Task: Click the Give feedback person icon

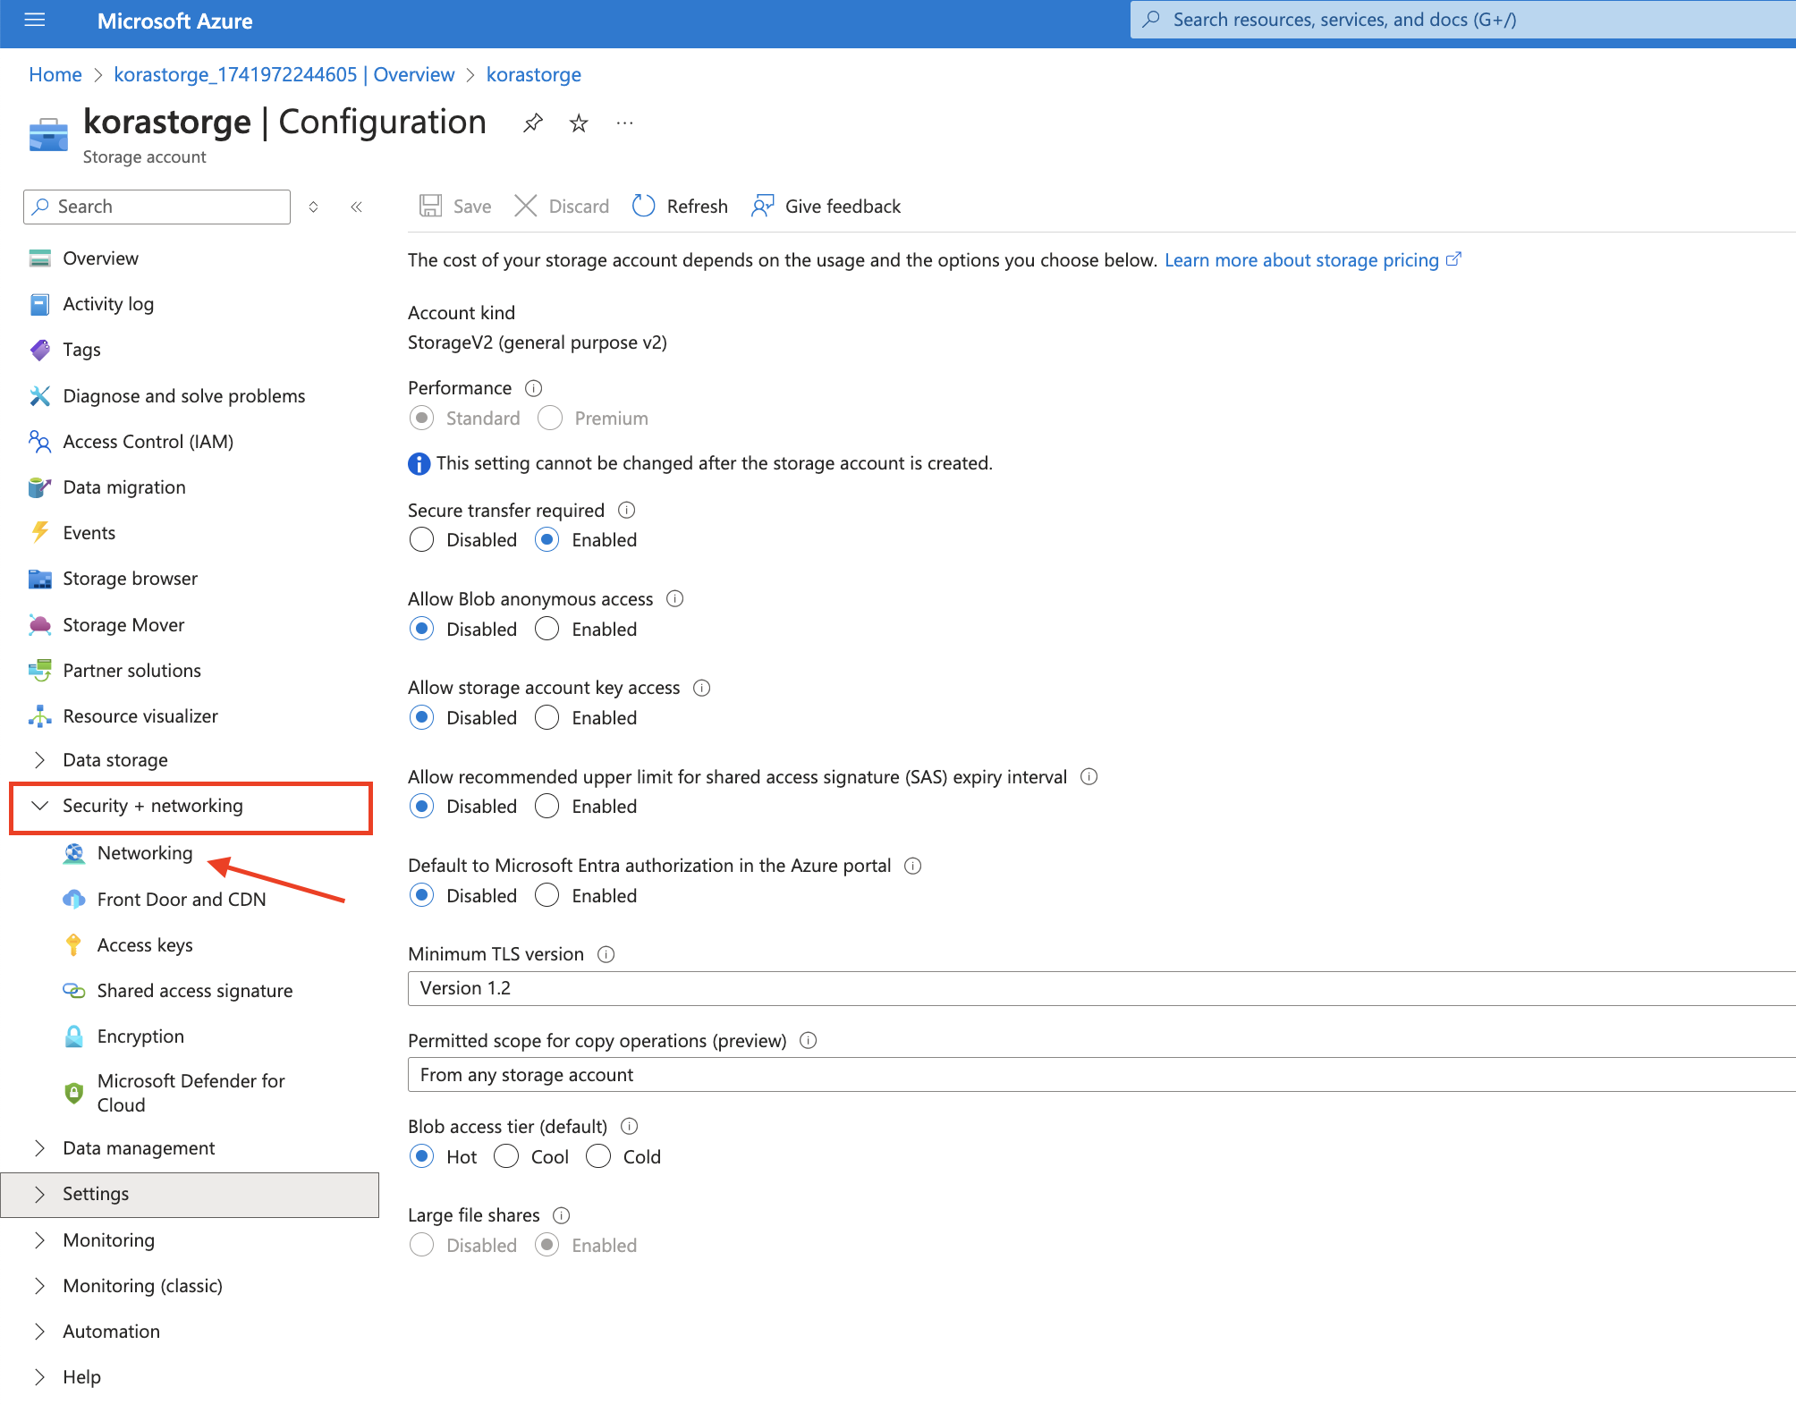Action: [x=762, y=206]
